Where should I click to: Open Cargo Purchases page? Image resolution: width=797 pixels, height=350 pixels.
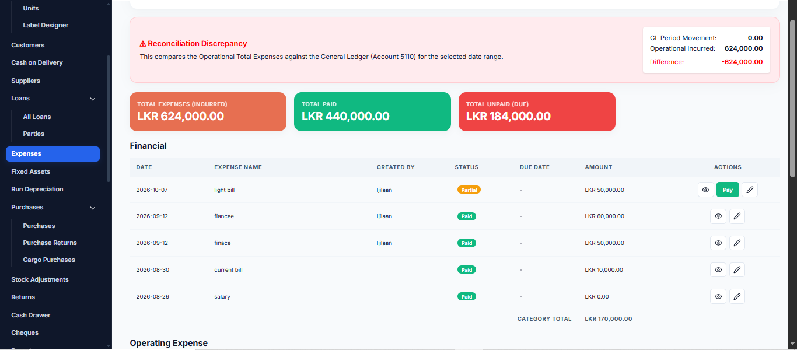pos(49,260)
